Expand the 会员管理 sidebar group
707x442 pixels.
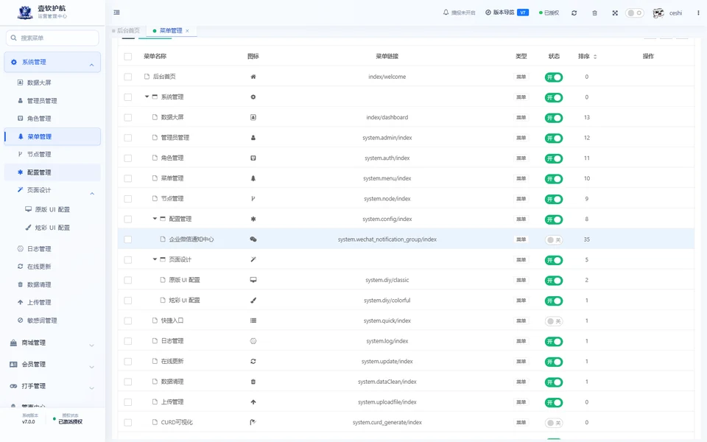tap(52, 365)
